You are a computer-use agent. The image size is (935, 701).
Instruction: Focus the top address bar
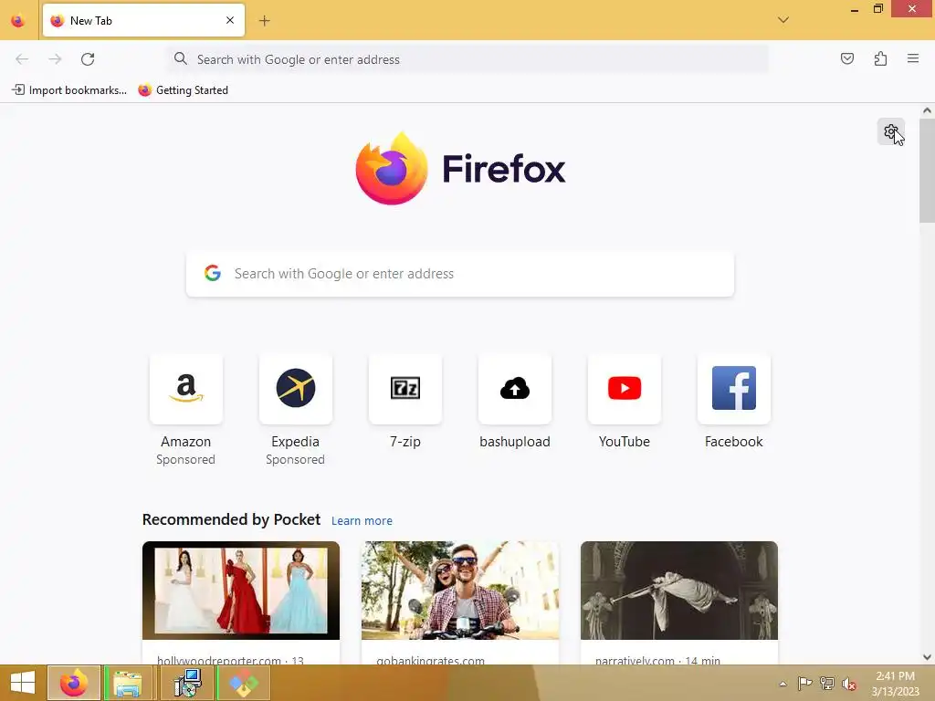pos(468,59)
